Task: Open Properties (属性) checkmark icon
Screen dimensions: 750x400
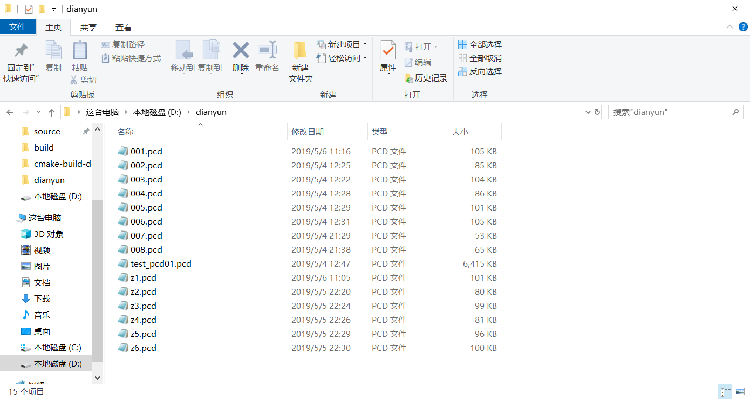Action: click(x=388, y=51)
